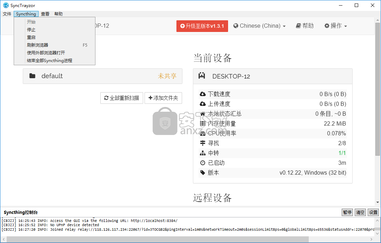
Task: Click the globe icon beside Chinese (China)
Action: (x=236, y=26)
